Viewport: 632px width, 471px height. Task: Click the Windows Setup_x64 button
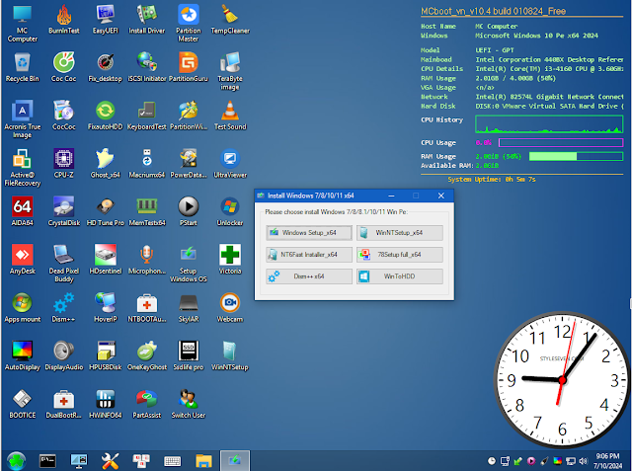tap(304, 232)
